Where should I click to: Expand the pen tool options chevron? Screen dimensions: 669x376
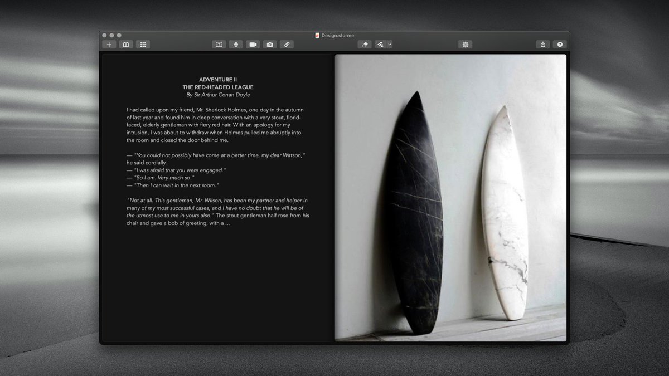[x=390, y=44]
